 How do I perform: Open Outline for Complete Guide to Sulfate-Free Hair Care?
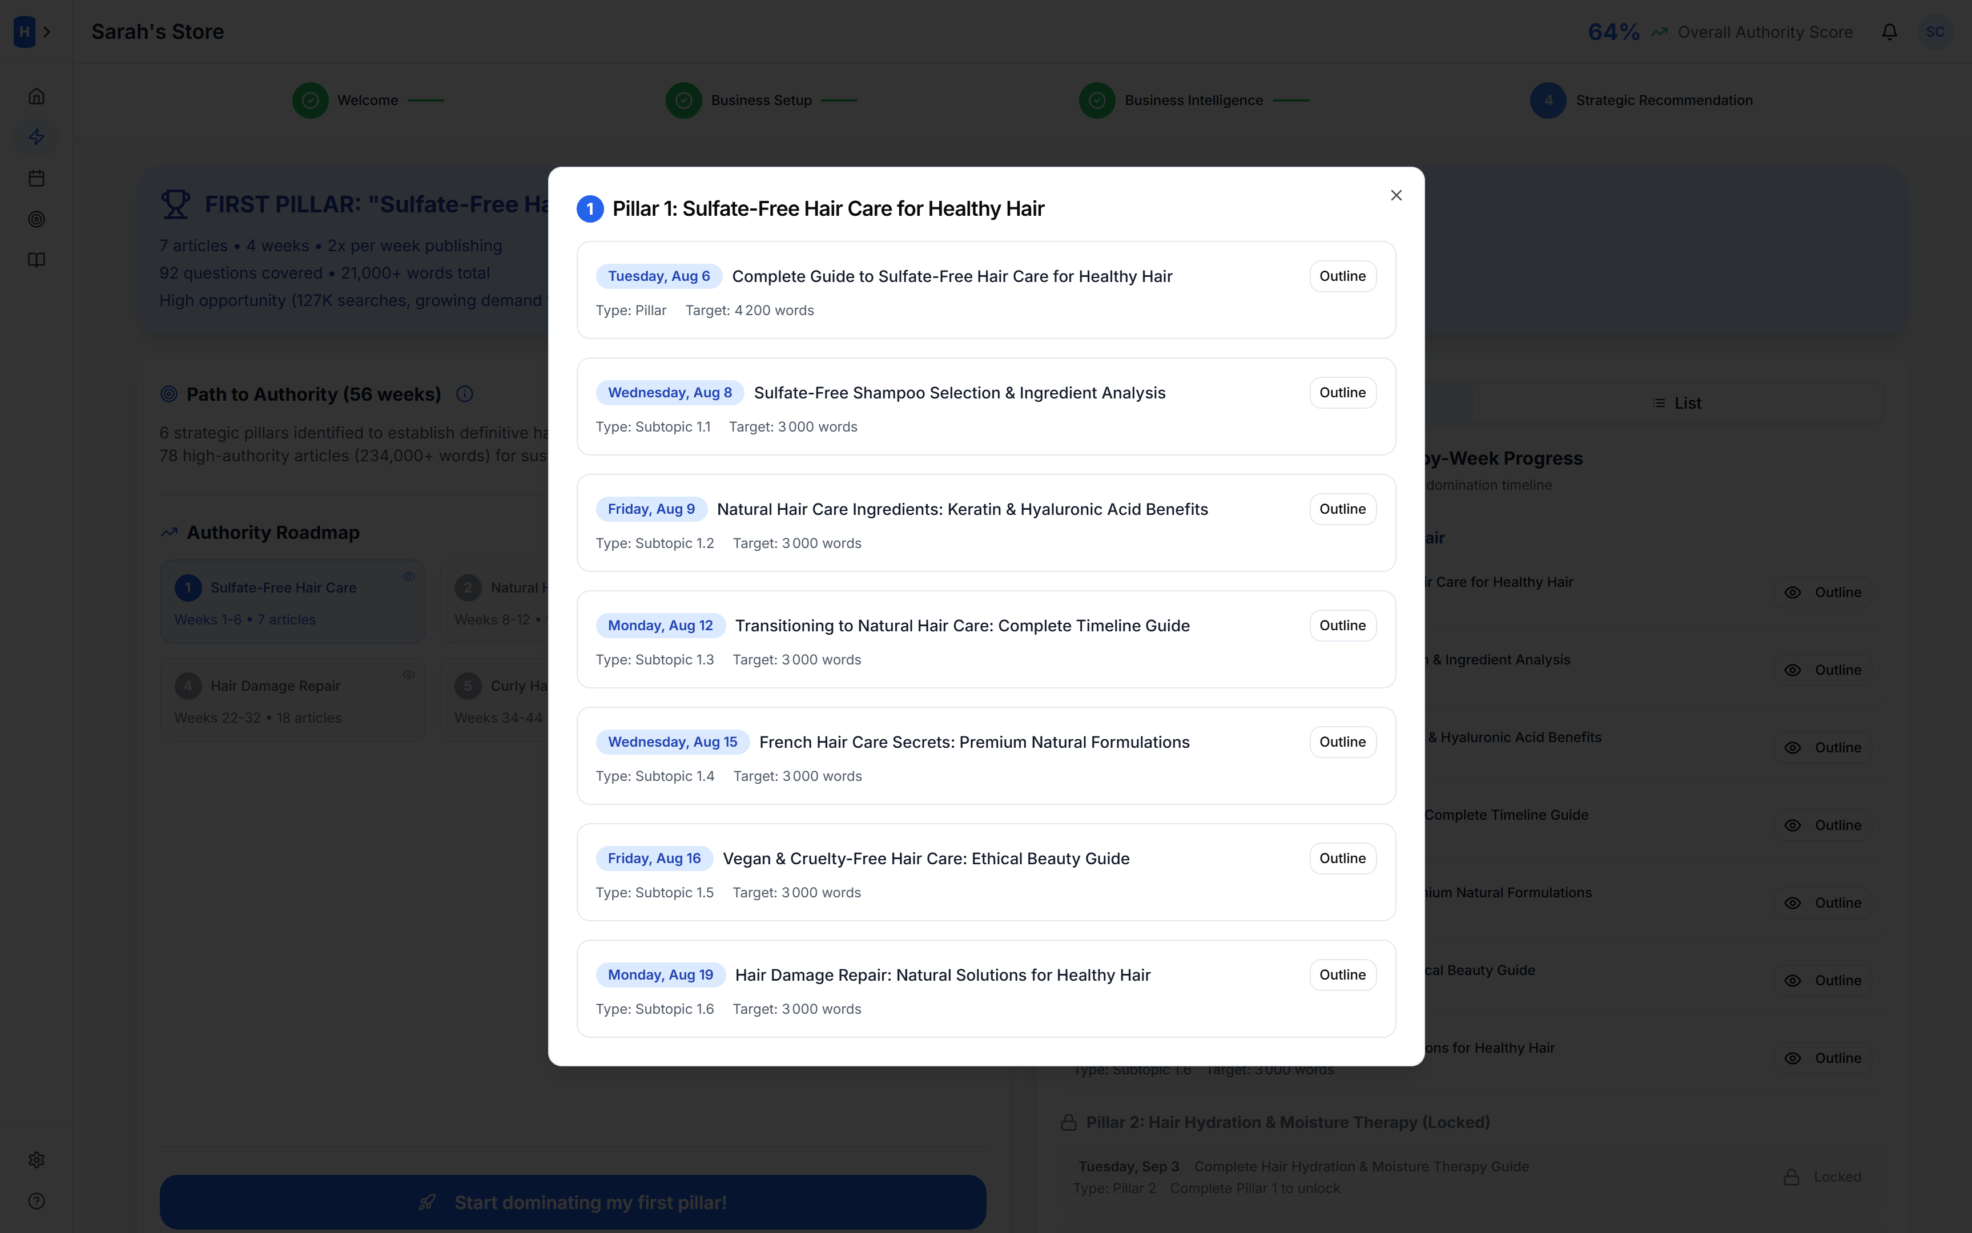pyautogui.click(x=1342, y=276)
